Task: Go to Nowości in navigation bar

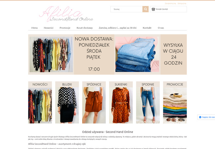Action: [49, 28]
